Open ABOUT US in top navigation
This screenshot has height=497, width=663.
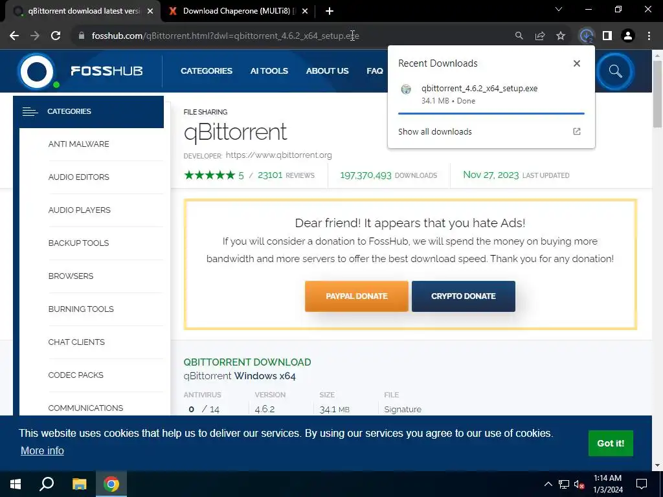tap(327, 71)
